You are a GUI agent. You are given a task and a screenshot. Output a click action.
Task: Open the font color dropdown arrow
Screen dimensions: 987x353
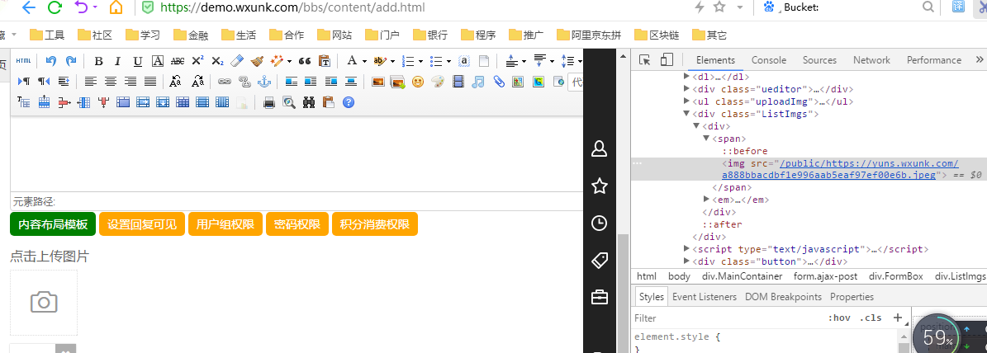(364, 61)
